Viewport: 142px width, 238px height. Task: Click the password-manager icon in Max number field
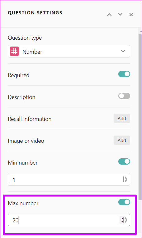click(126, 220)
